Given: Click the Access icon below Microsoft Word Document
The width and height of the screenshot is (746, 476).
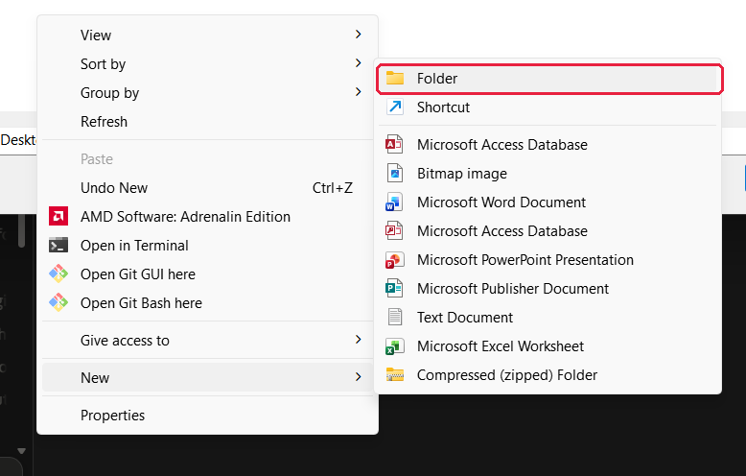Looking at the screenshot, I should pyautogui.click(x=394, y=231).
